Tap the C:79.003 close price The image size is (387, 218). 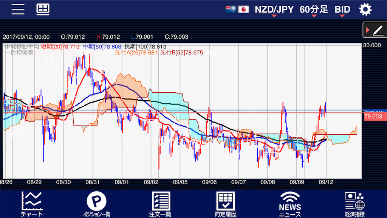(176, 37)
